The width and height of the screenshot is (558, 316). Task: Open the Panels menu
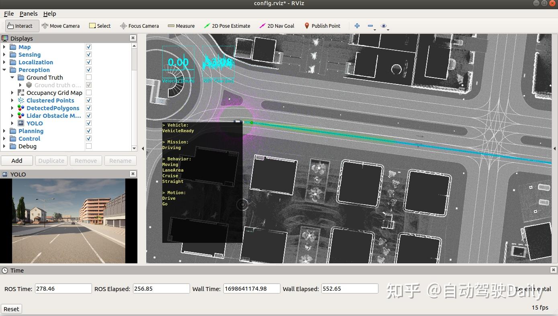29,14
